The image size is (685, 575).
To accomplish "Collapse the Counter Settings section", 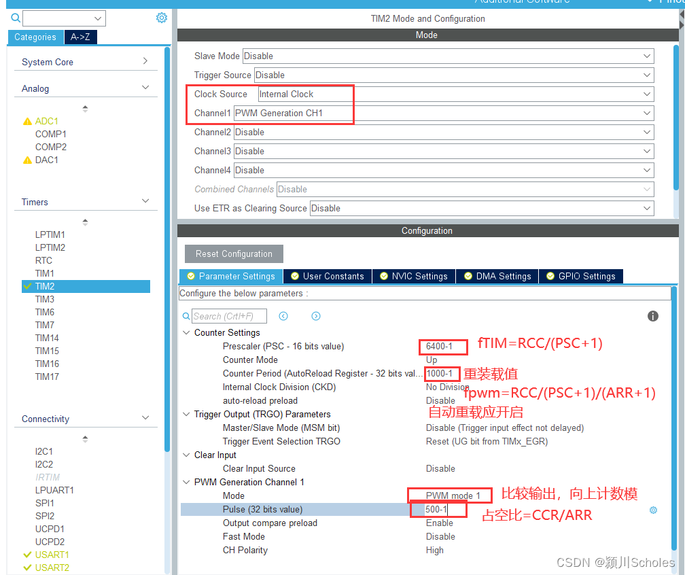I will [x=186, y=332].
